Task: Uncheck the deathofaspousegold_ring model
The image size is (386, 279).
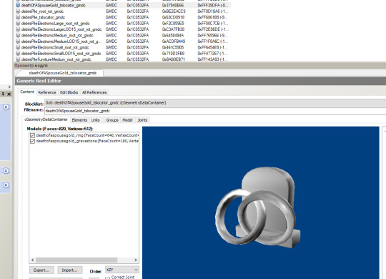Action: 32,135
